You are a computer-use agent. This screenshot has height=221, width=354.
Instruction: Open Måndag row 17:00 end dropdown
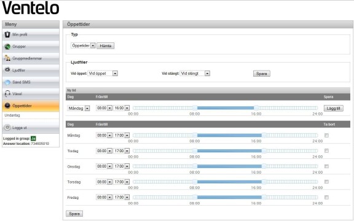[x=122, y=135]
